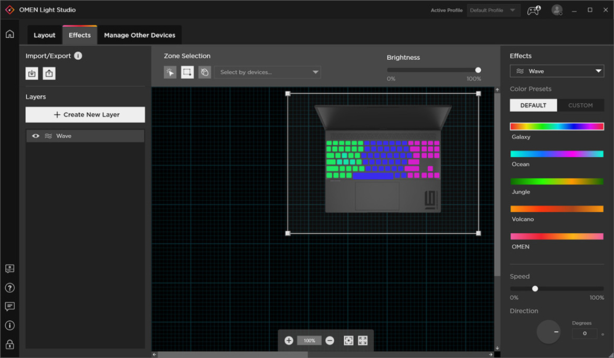Open the Select by devices dropdown
This screenshot has width=614, height=358.
tap(268, 72)
